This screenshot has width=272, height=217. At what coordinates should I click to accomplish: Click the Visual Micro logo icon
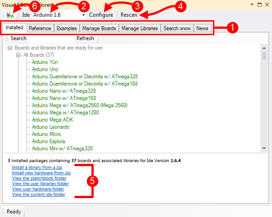point(10,15)
